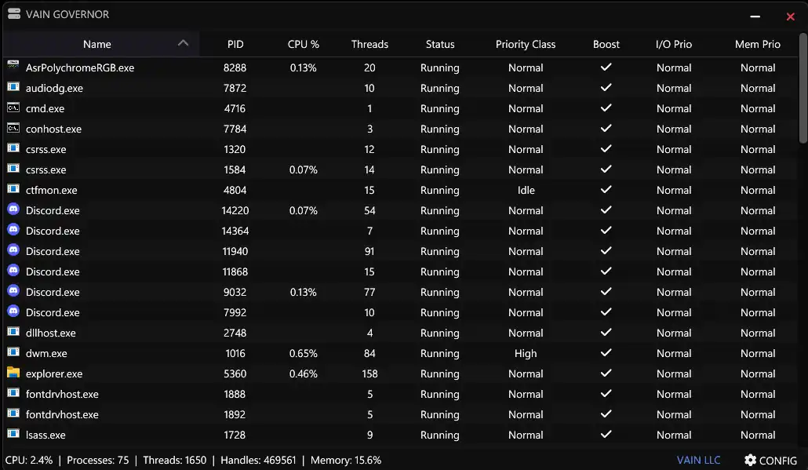808x470 pixels.
Task: Minimize the Vain Governor window
Action: click(755, 16)
